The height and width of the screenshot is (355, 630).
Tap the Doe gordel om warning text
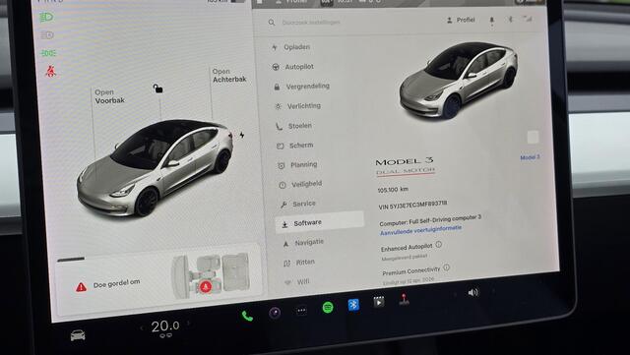click(x=116, y=283)
